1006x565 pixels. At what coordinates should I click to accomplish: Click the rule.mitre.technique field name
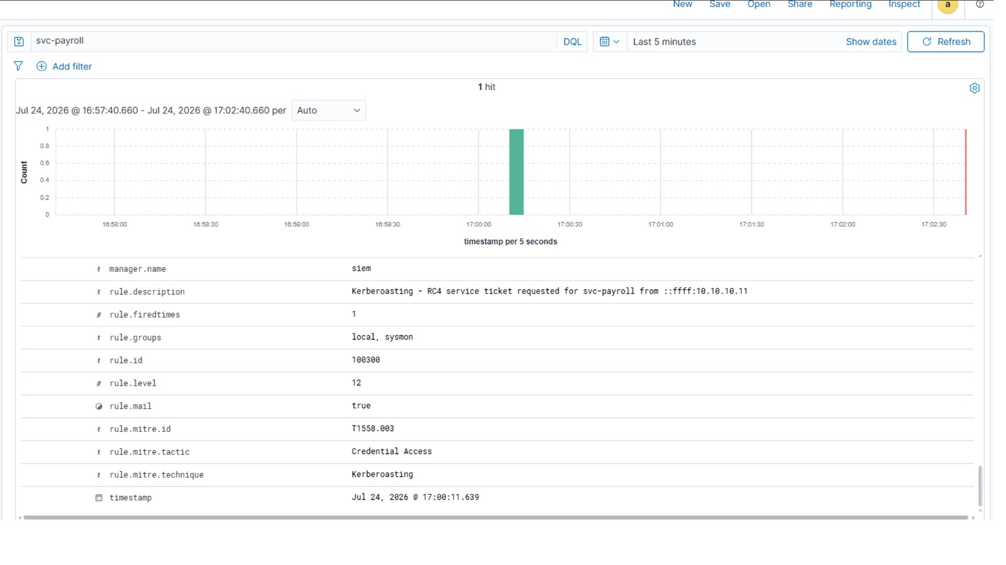(157, 475)
